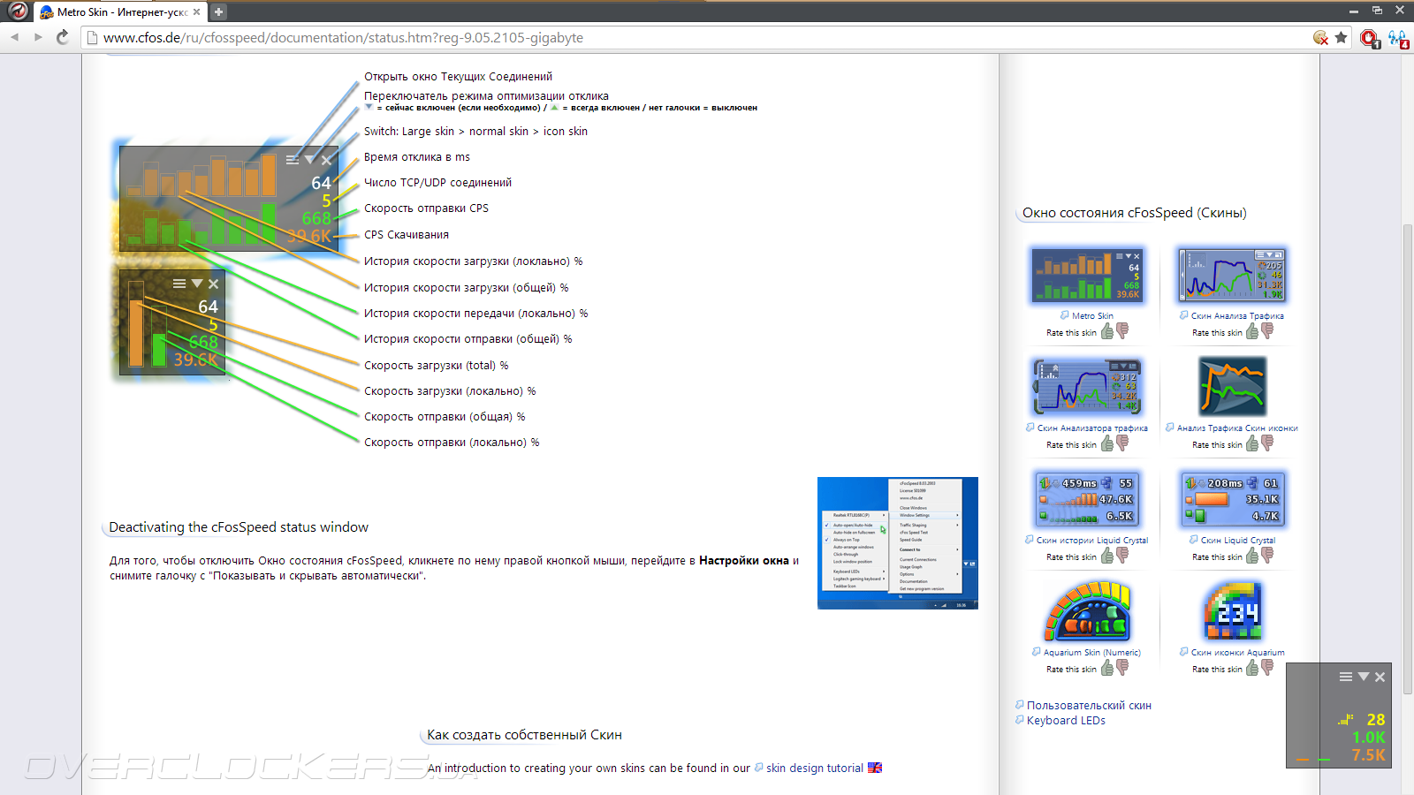Click the 'Switch: Large skin > normal skin > icon skin' label
This screenshot has height=795, width=1414.
click(x=475, y=132)
